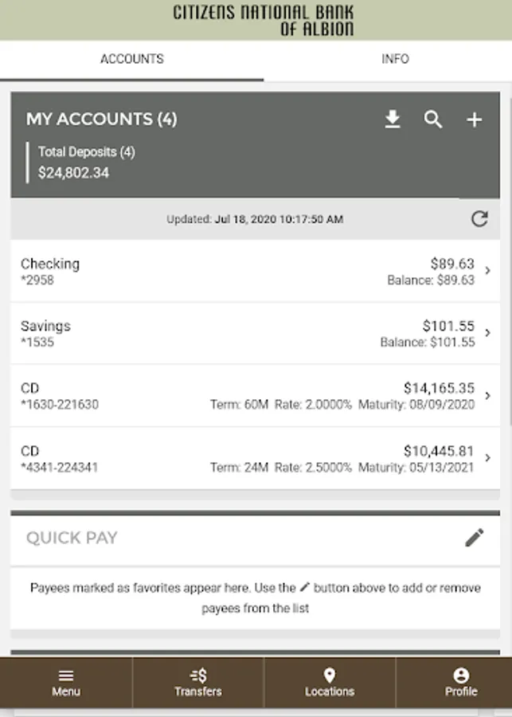Screen dimensions: 512x717
Task: Open the Checking *2958 account
Action: click(50, 271)
